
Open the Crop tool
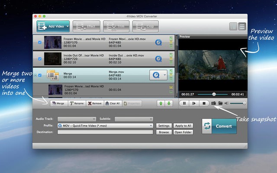[x=145, y=26]
